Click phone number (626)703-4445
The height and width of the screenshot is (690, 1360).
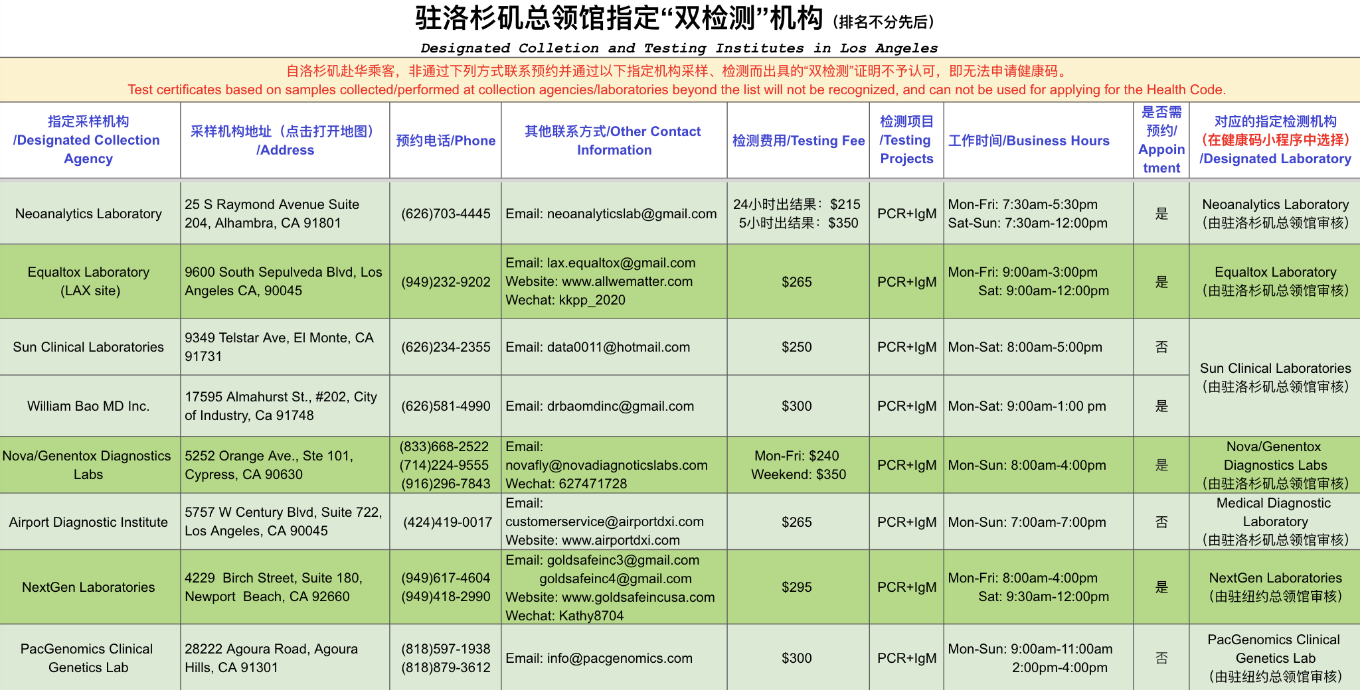(x=446, y=214)
